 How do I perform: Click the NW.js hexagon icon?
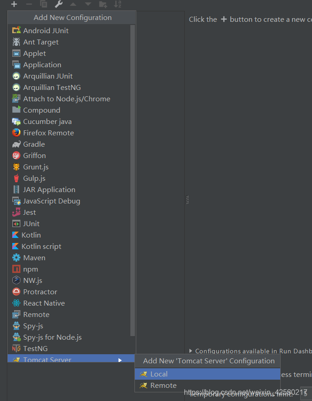pyautogui.click(x=16, y=280)
